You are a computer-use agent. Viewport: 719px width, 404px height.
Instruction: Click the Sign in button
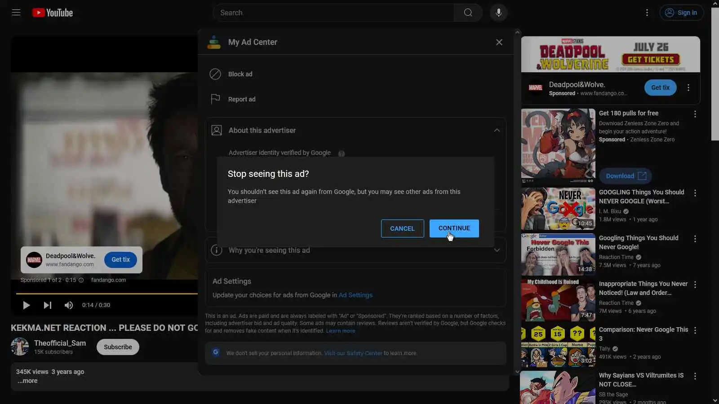point(681,13)
